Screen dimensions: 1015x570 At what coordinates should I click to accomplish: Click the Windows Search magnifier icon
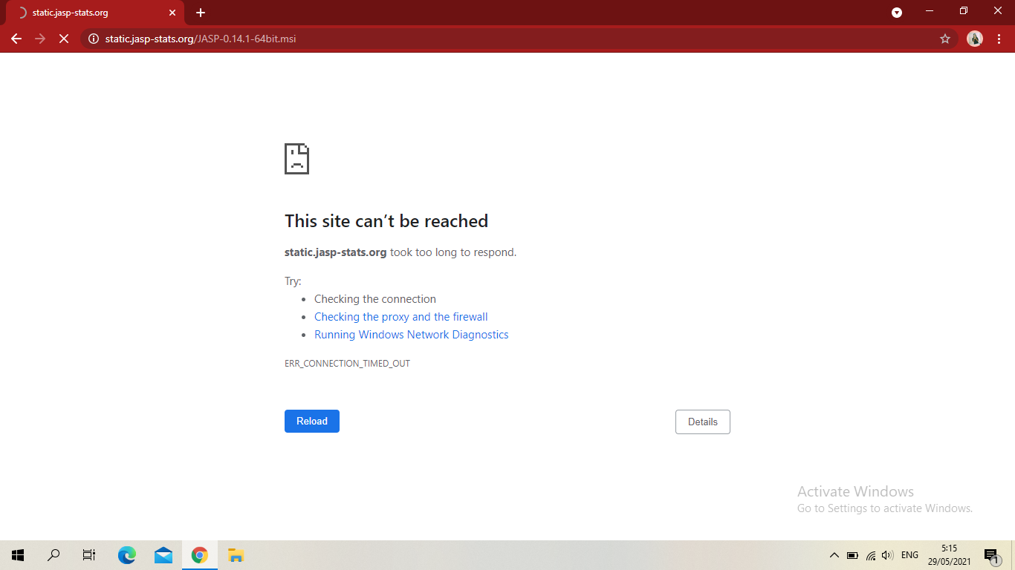[x=53, y=554]
